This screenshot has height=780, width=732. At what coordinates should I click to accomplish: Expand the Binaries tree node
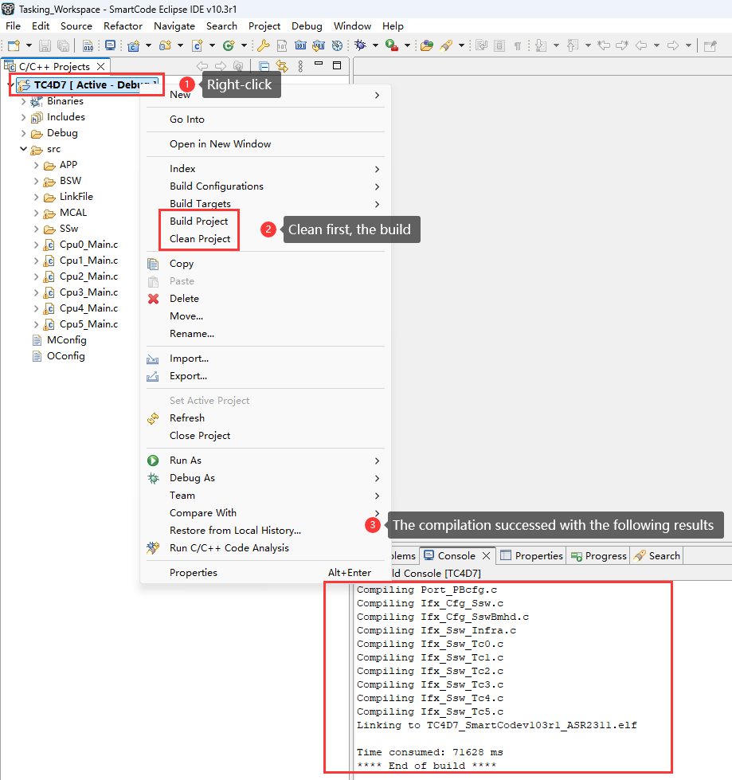coord(24,101)
